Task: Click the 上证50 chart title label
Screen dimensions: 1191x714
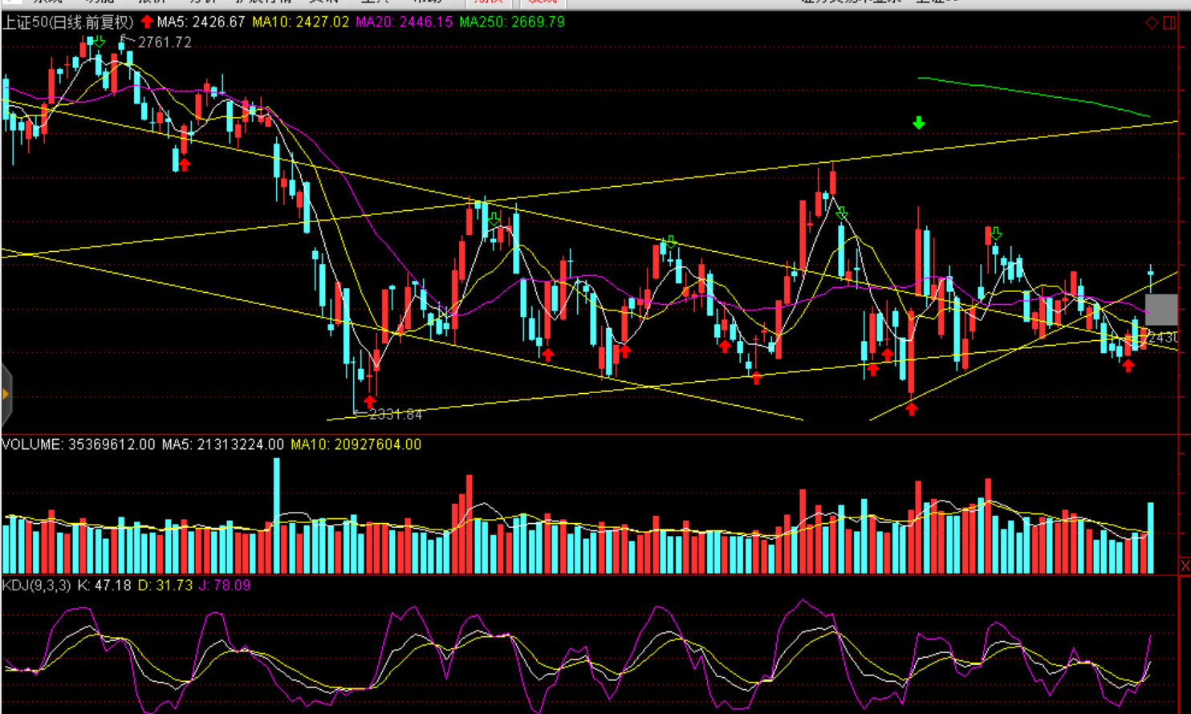Action: point(67,22)
